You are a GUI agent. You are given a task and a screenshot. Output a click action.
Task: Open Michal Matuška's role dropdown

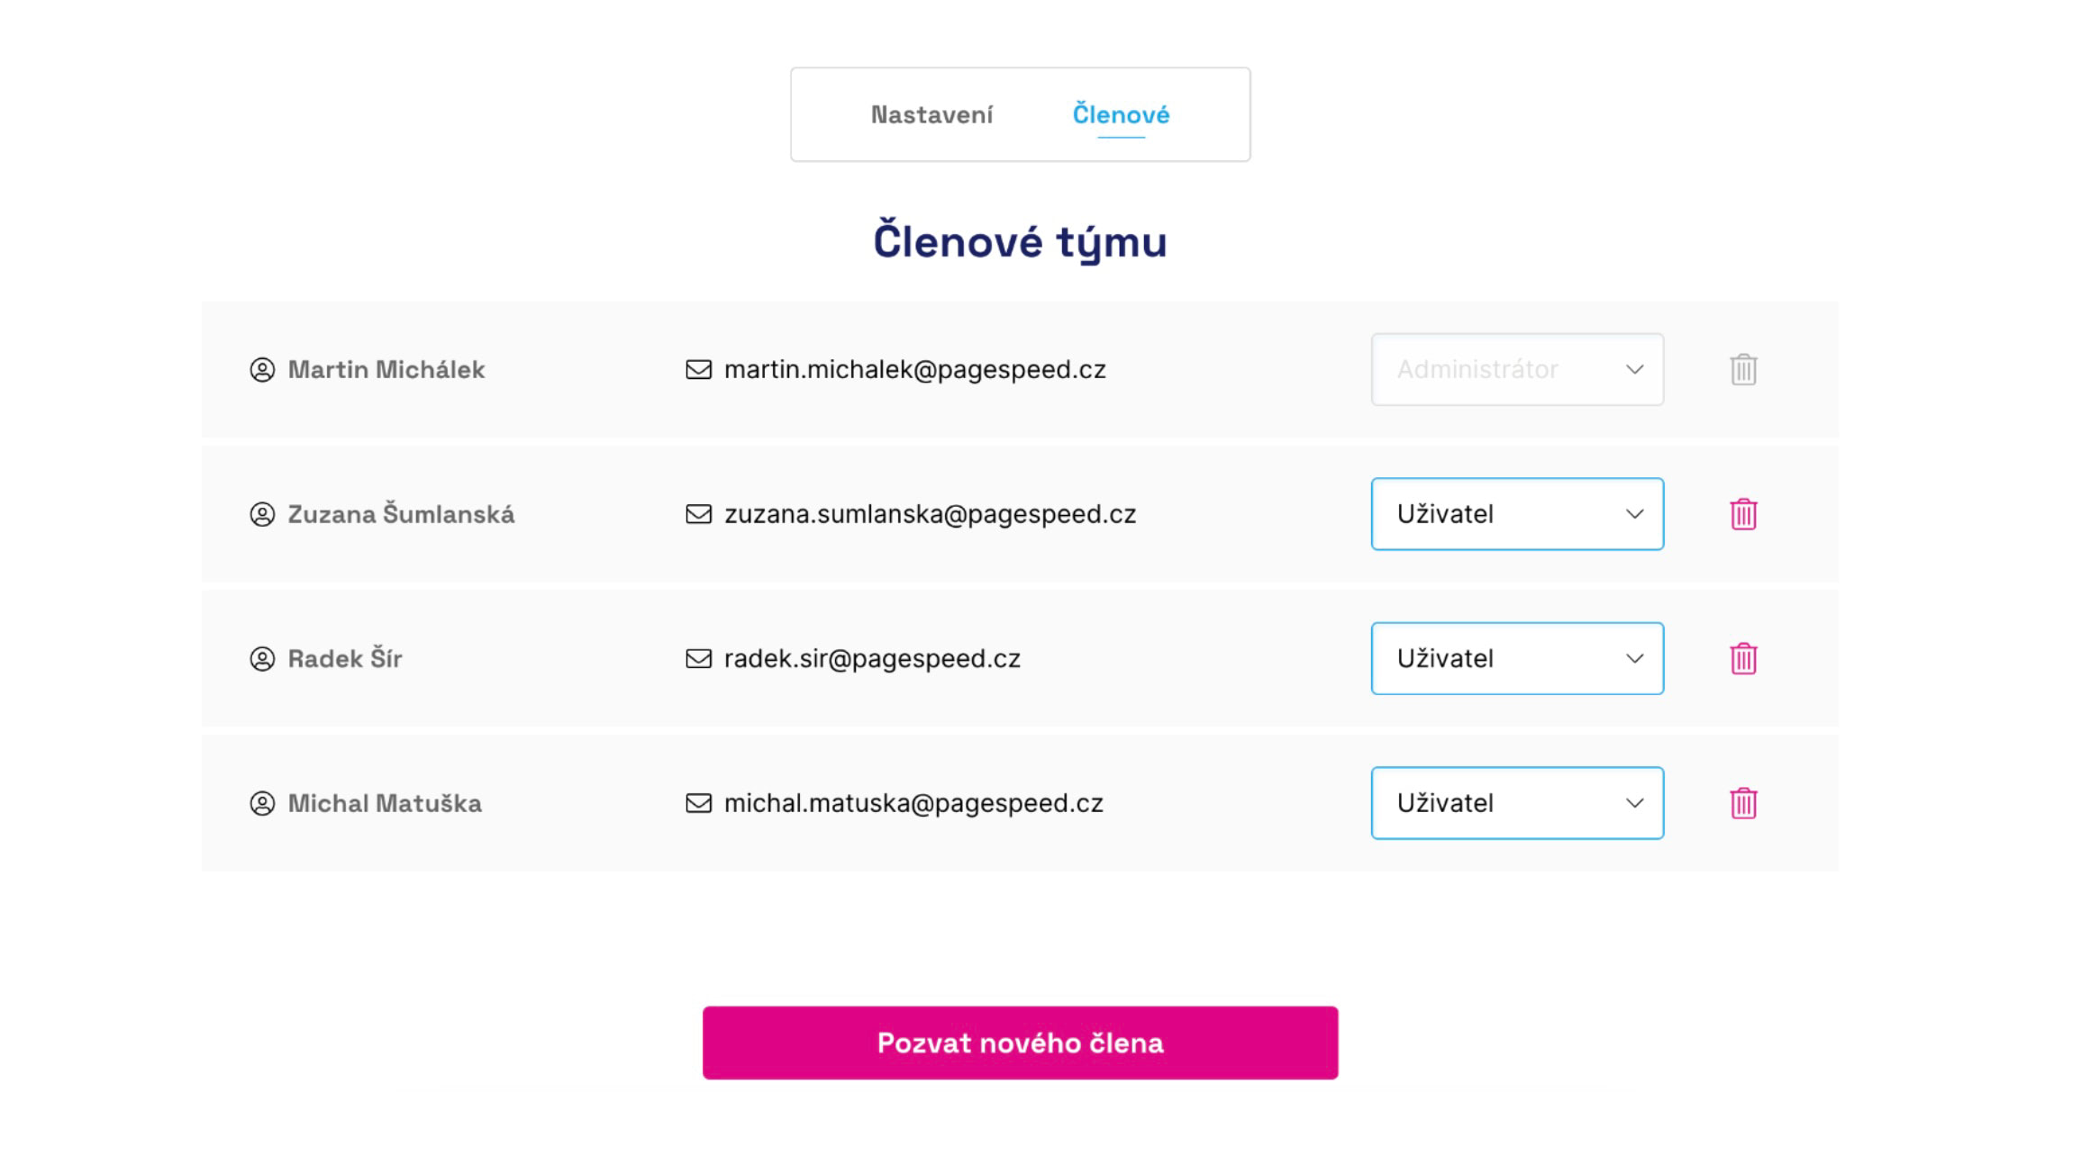[1517, 803]
